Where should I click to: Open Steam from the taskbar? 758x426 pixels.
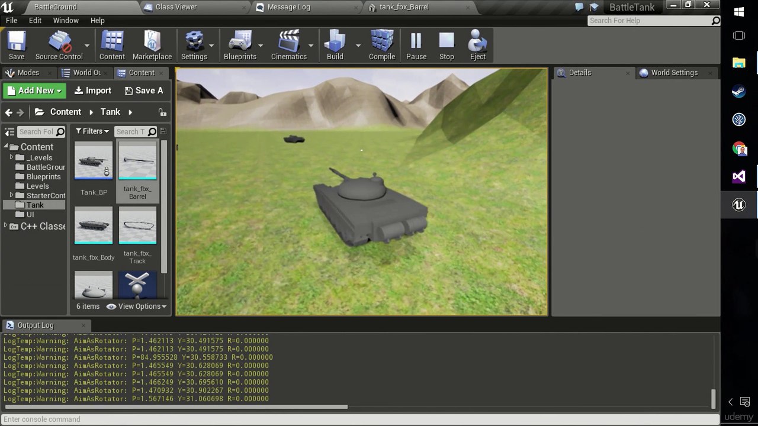click(x=739, y=91)
